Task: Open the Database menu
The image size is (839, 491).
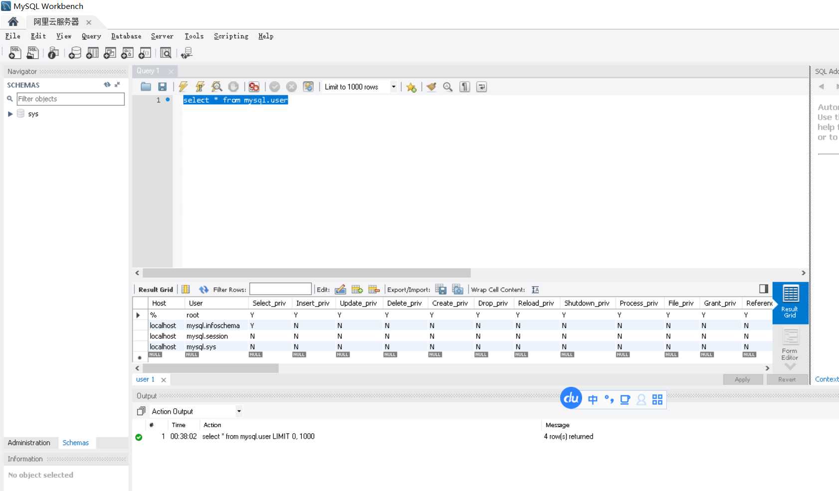Action: coord(126,36)
